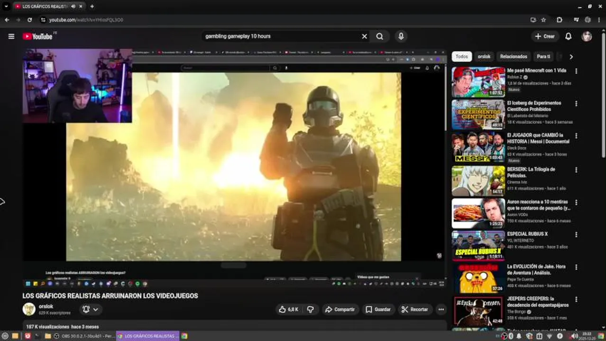Show more filter chips with right arrow
Viewport: 606px width, 341px height.
click(571, 56)
